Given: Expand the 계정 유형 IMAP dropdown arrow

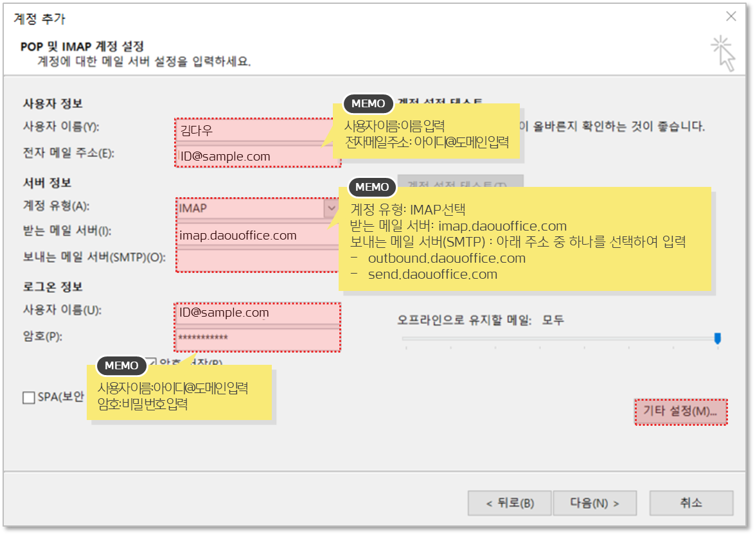Looking at the screenshot, I should (x=332, y=208).
